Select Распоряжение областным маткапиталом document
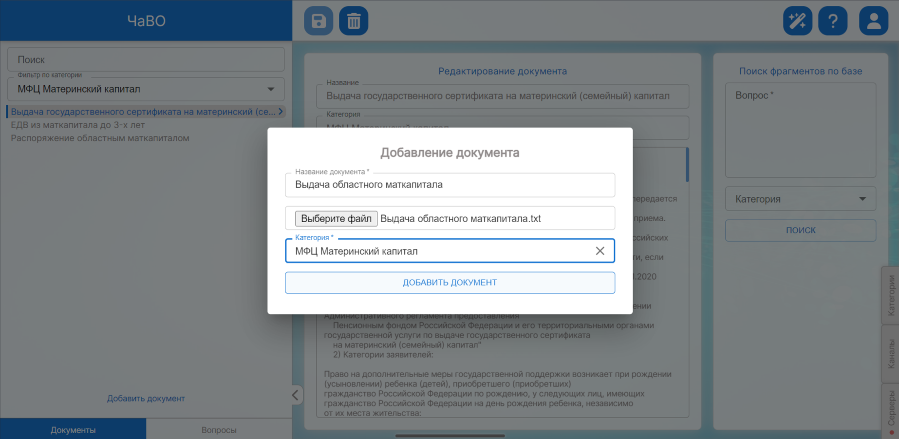The width and height of the screenshot is (899, 439). 100,138
